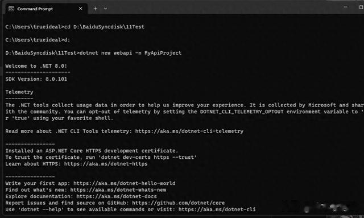Open the dotnet-hello-world link
Image resolution: width=364 pixels, height=218 pixels.
point(125,183)
